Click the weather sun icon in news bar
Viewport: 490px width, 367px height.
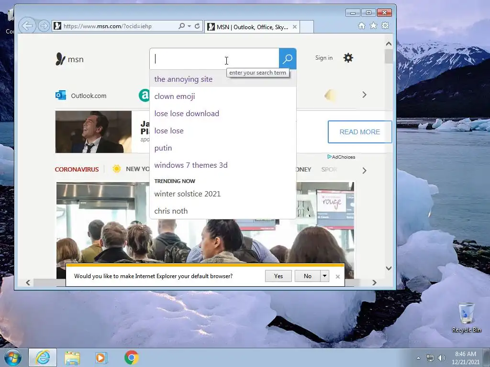117,169
